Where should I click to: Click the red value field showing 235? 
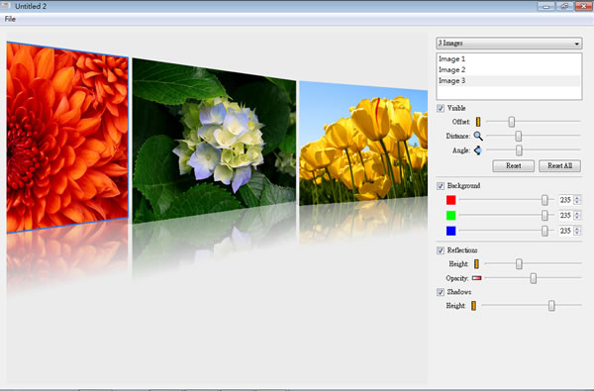[x=566, y=200]
